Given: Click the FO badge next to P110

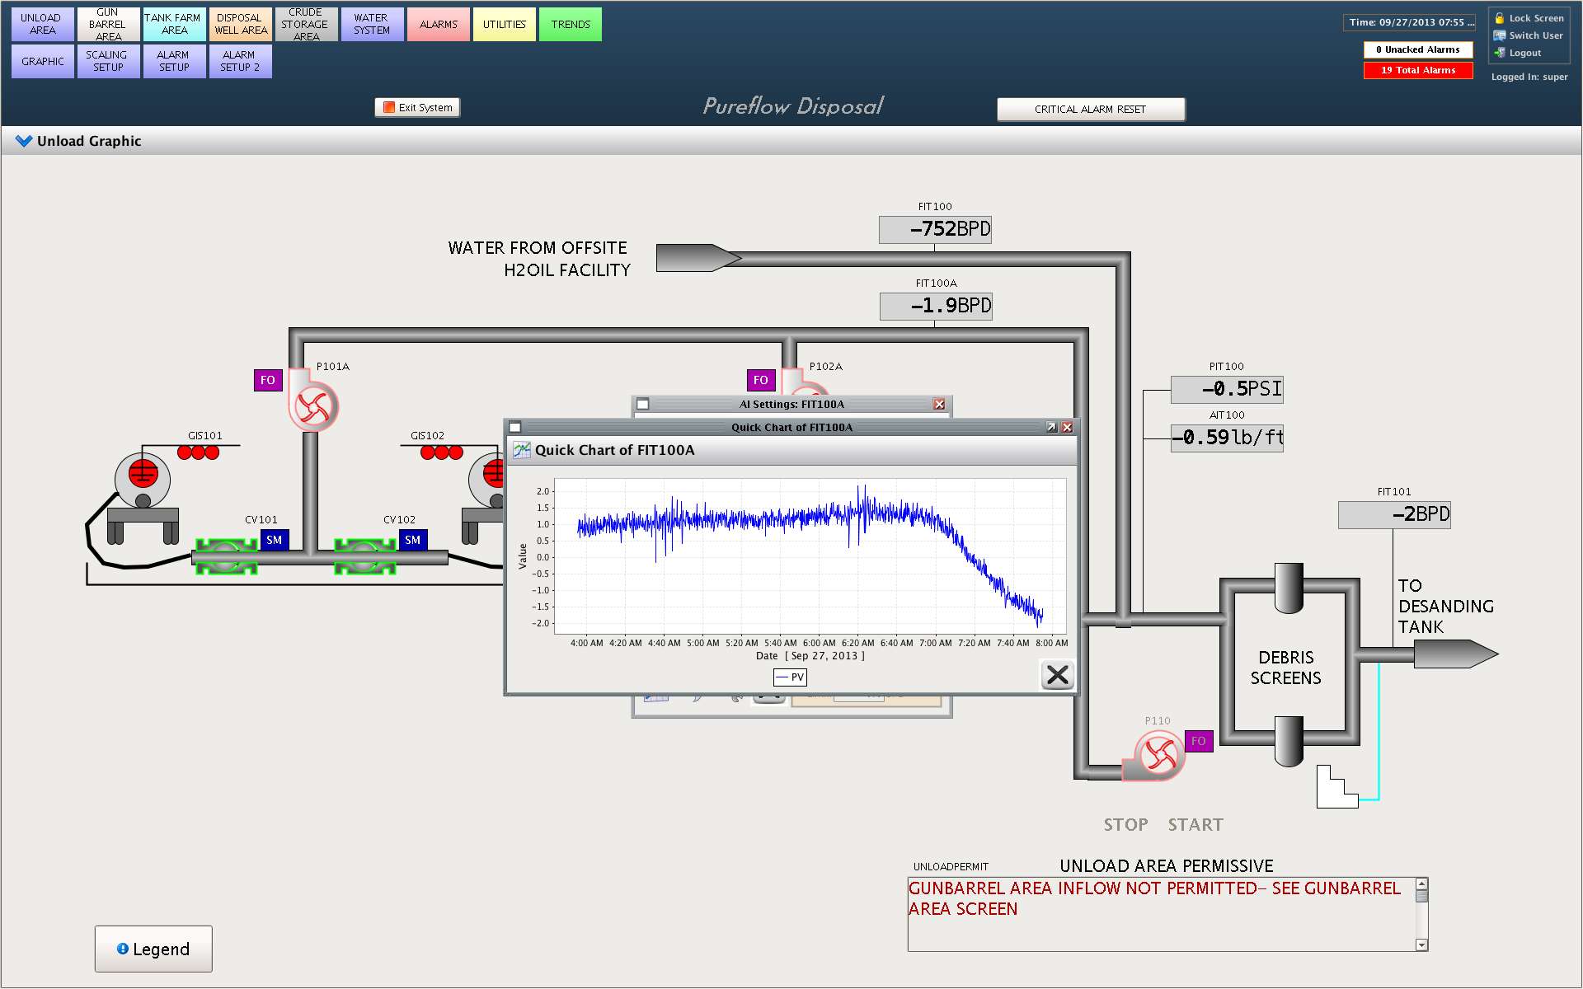Looking at the screenshot, I should coord(1199,741).
